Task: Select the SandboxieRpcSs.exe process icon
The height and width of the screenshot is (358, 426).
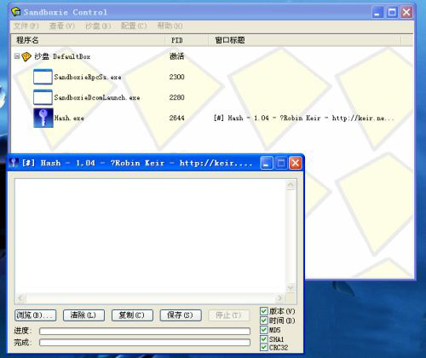Action: [43, 77]
